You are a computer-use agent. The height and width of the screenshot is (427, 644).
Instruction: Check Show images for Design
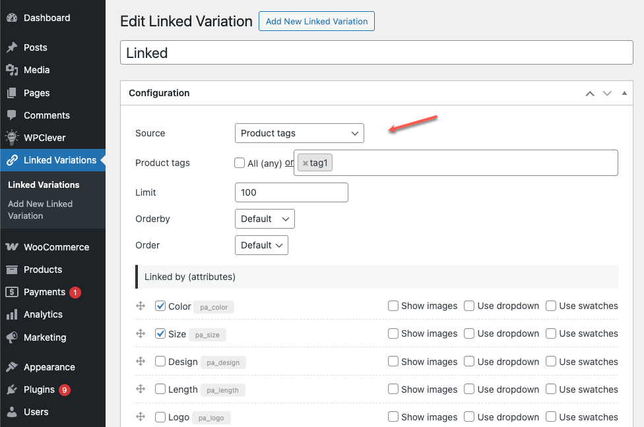pos(393,361)
